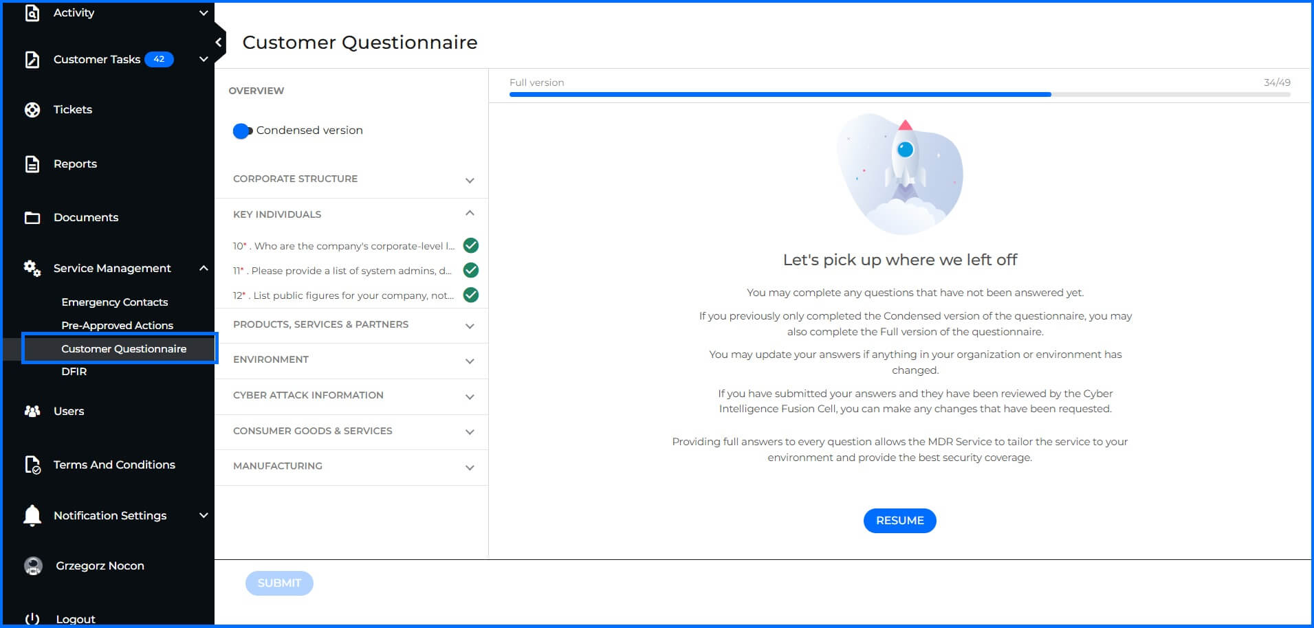Open the Documents icon
This screenshot has height=628, width=1314.
(32, 217)
